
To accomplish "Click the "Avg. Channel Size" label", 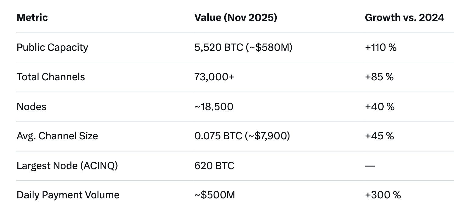I will click(x=57, y=136).
